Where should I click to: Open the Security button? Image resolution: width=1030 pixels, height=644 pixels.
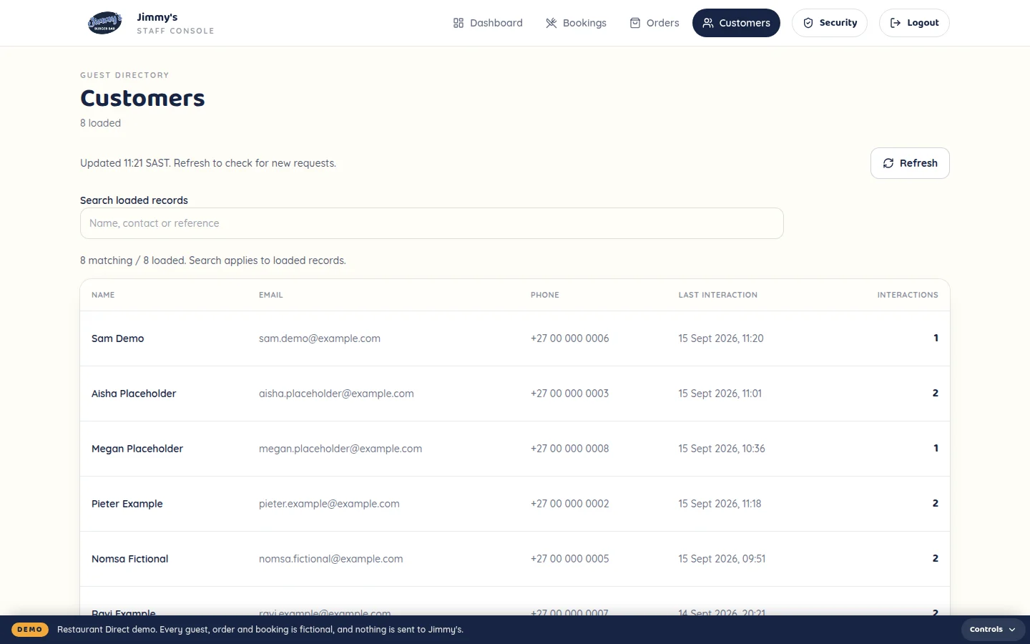[x=830, y=23]
